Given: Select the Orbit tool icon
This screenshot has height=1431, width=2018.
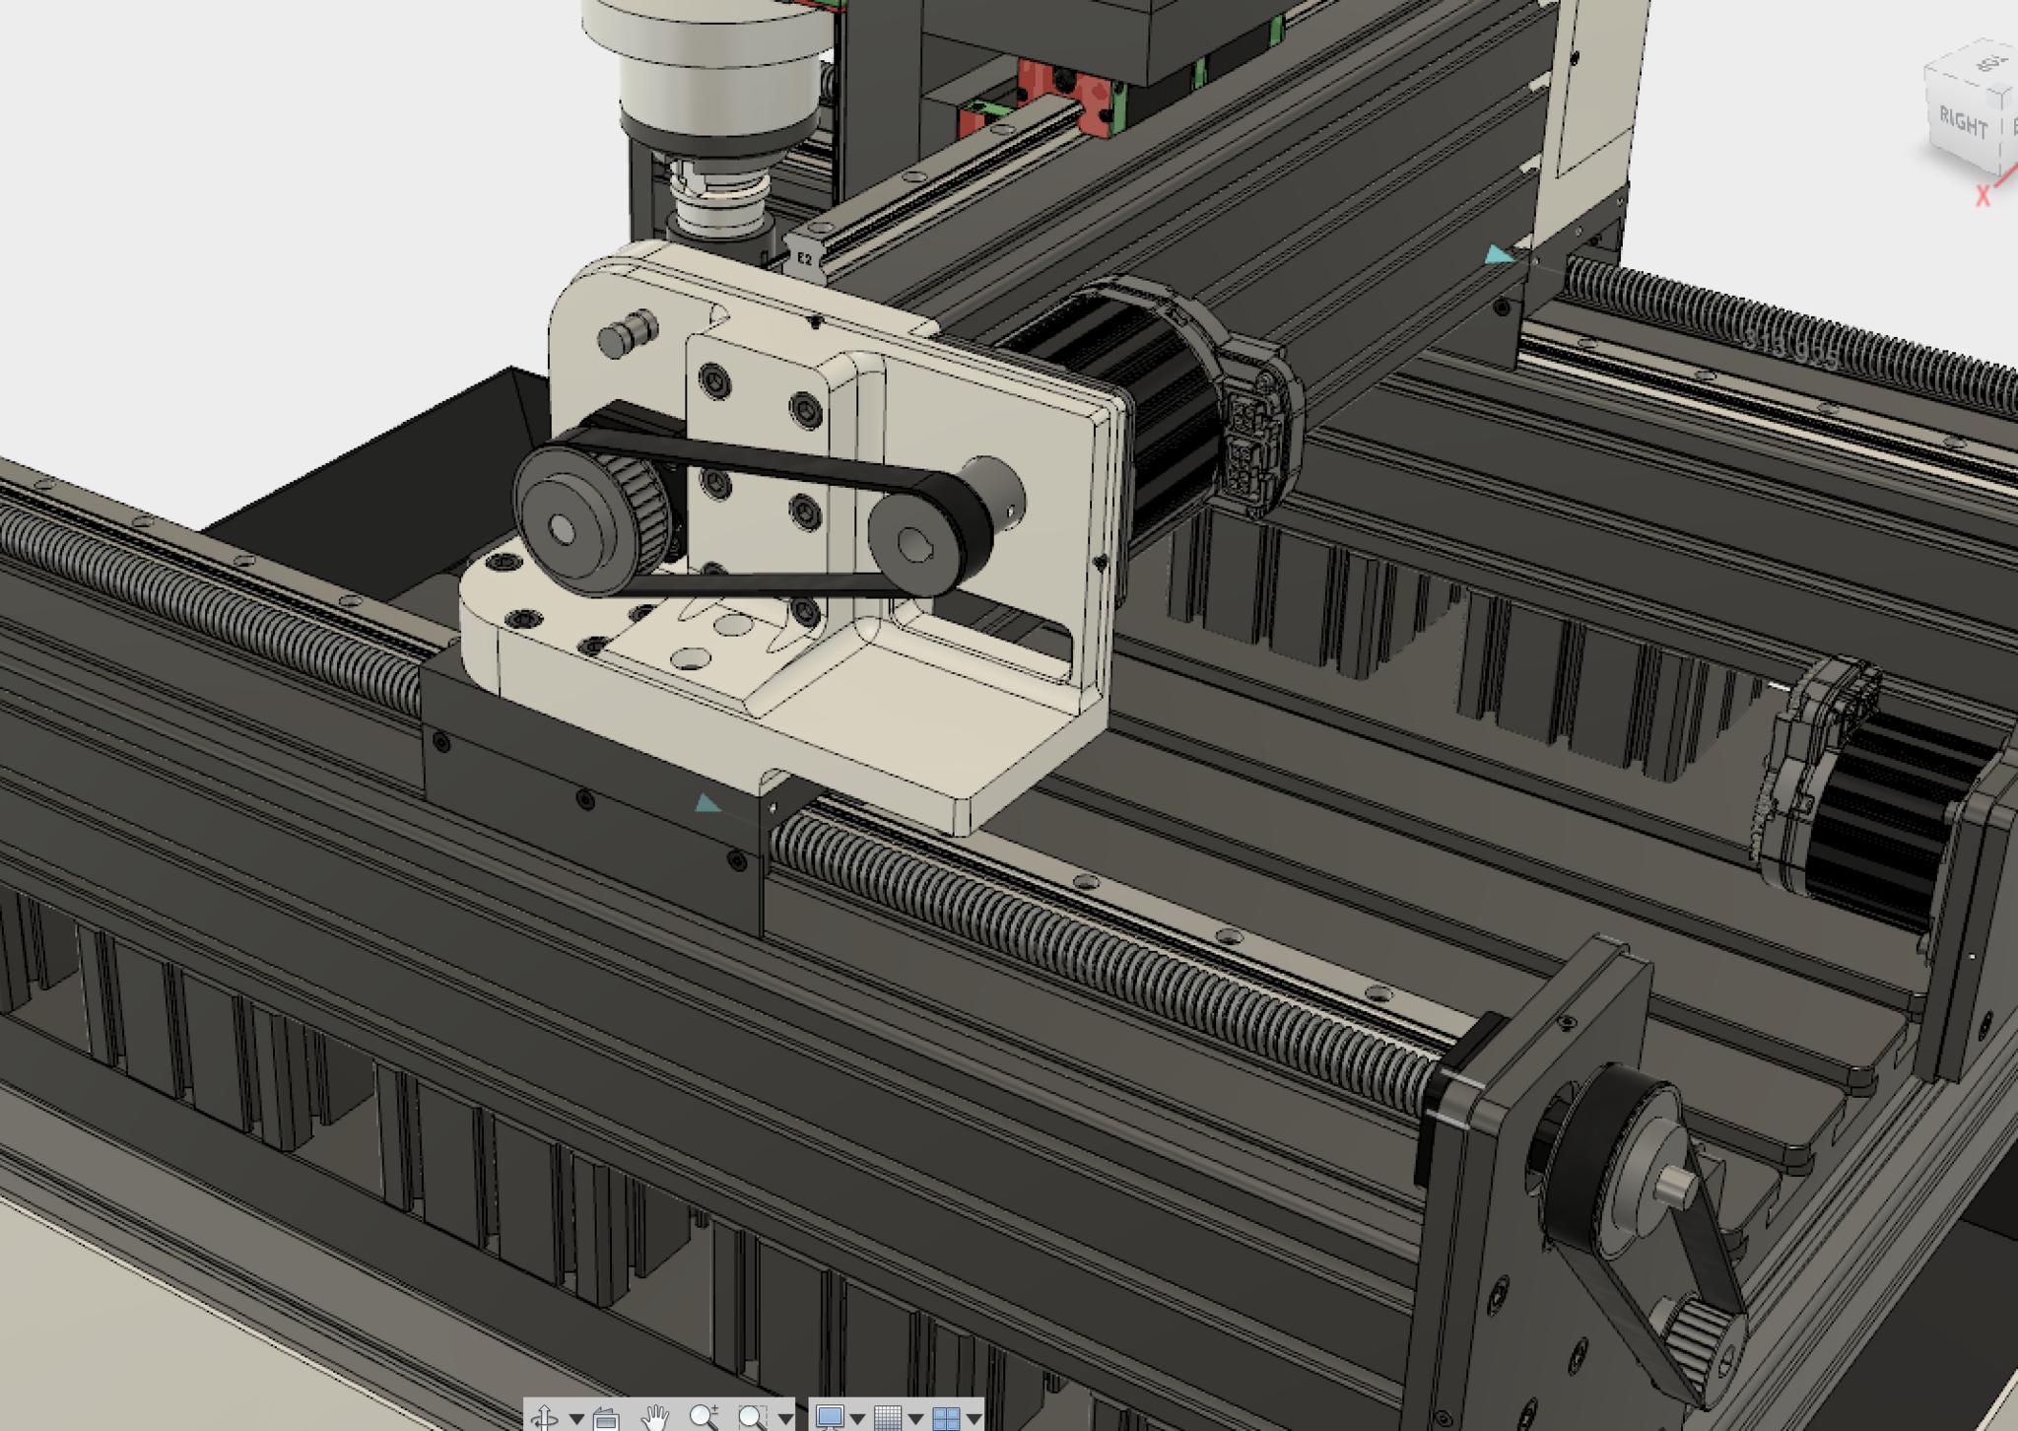Looking at the screenshot, I should tap(545, 1417).
